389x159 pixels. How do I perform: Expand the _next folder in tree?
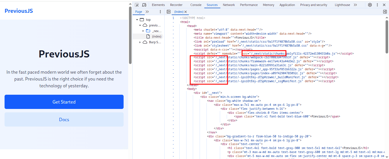(143, 31)
